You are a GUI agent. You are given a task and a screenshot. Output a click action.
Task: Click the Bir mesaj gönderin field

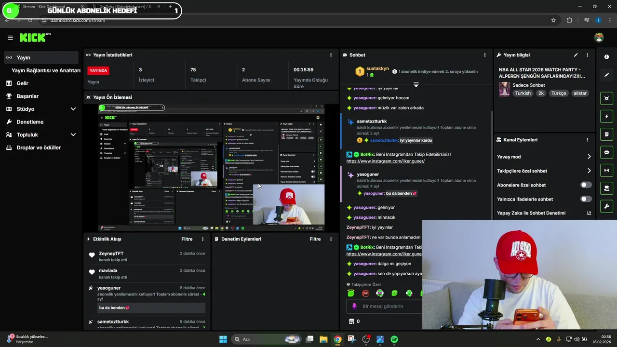[x=384, y=306]
